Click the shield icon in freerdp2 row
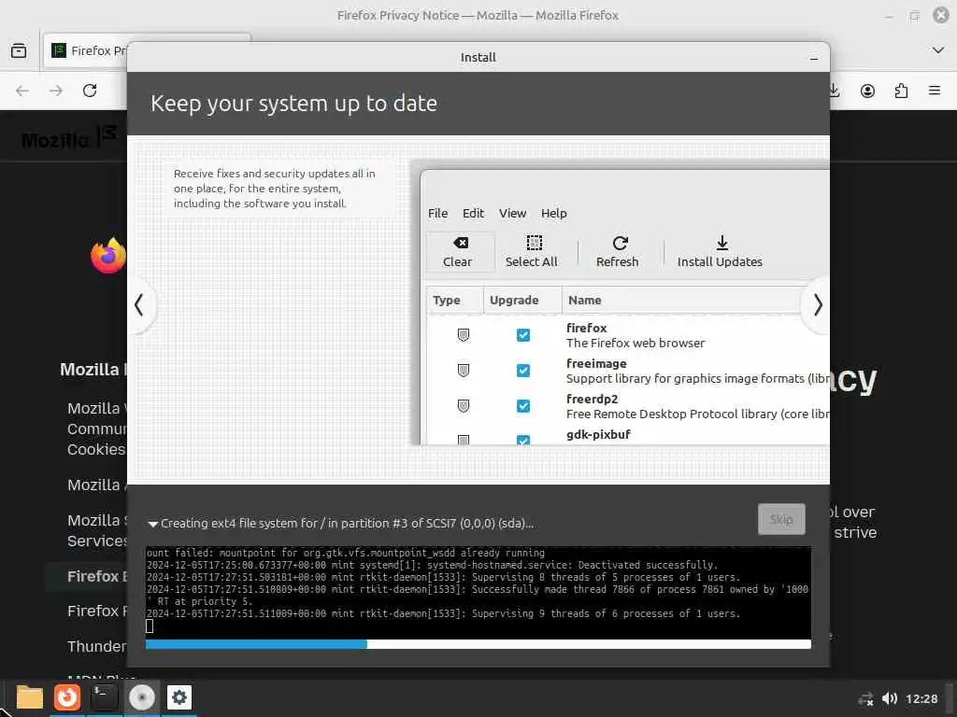The image size is (957, 717). (464, 405)
